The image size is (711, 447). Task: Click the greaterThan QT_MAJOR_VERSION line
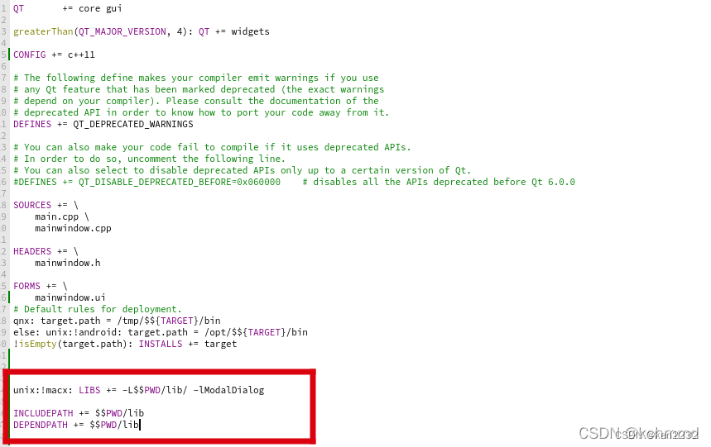click(x=142, y=31)
